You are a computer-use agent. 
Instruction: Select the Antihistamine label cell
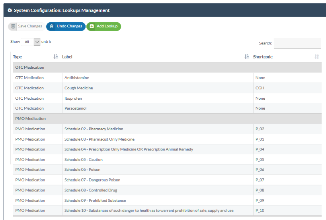tap(77, 78)
